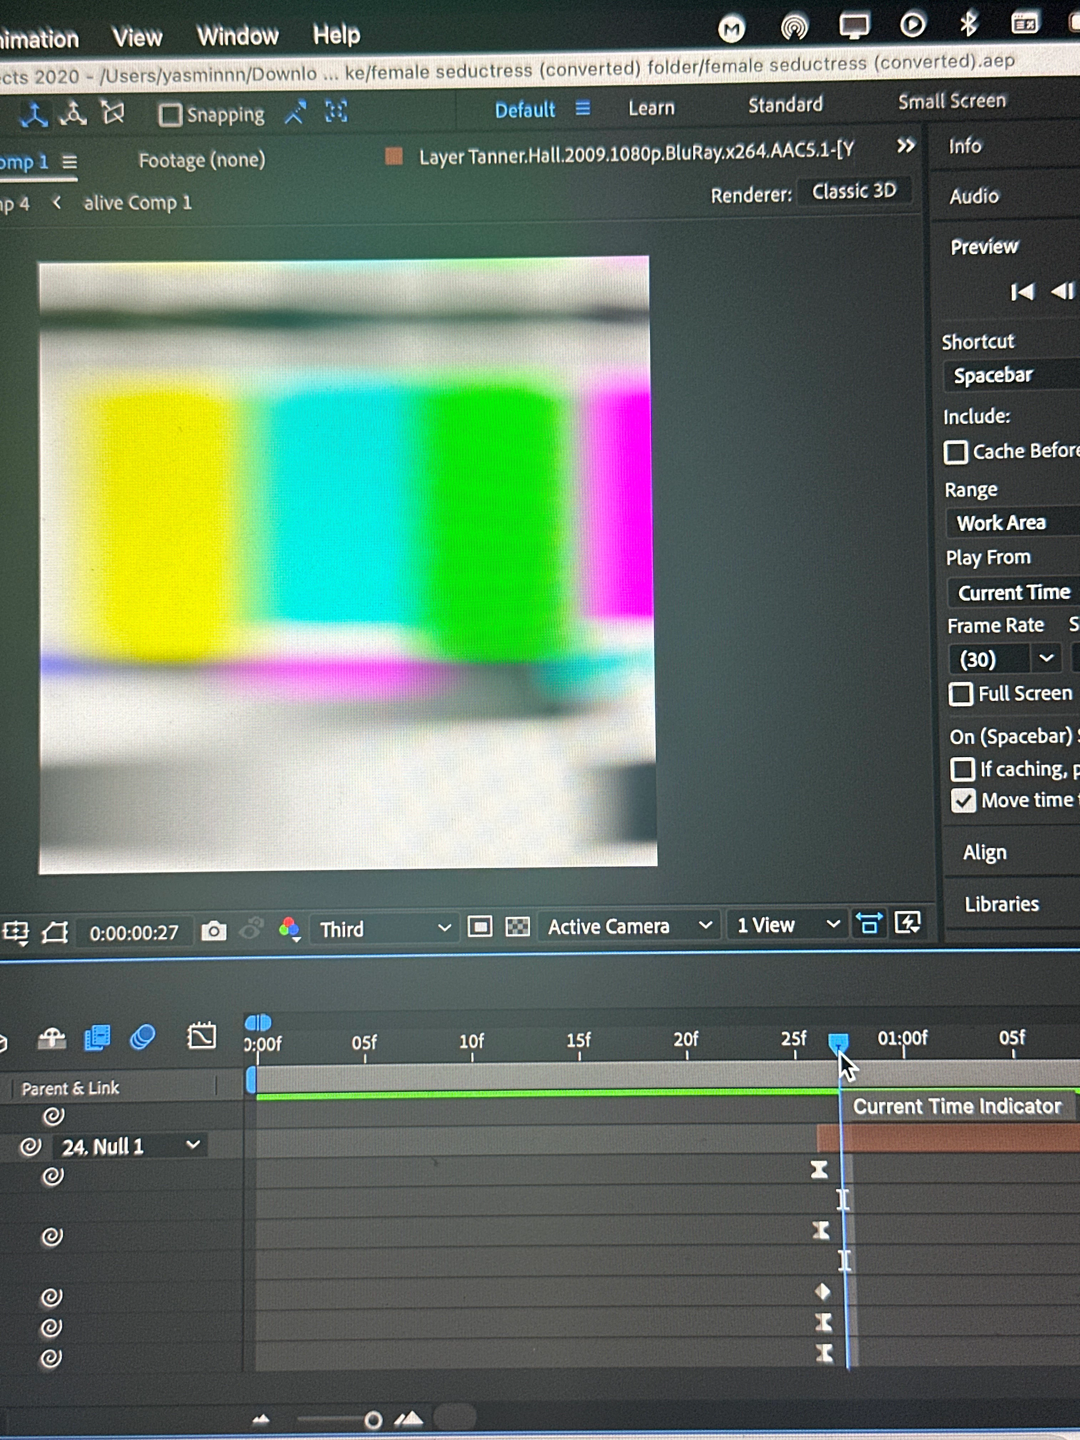Open the Window menu
1080x1440 pixels.
[237, 36]
